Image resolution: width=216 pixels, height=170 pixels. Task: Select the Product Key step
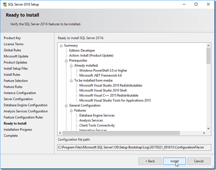tap(12, 38)
